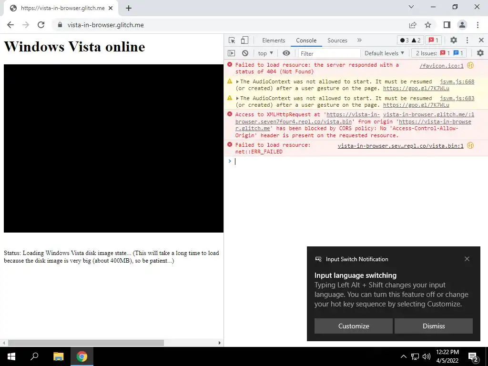Open the vista-in-browser.glitch.me/:1 link

pyautogui.click(x=428, y=114)
